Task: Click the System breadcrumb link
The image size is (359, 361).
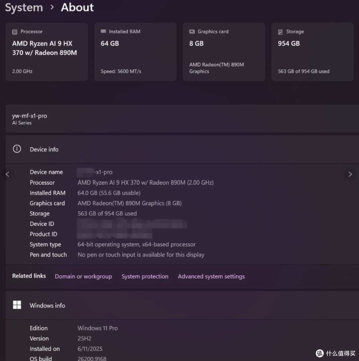Action: click(24, 7)
